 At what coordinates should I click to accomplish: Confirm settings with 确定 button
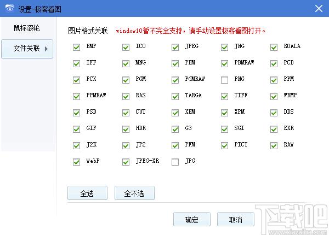coord(192,219)
